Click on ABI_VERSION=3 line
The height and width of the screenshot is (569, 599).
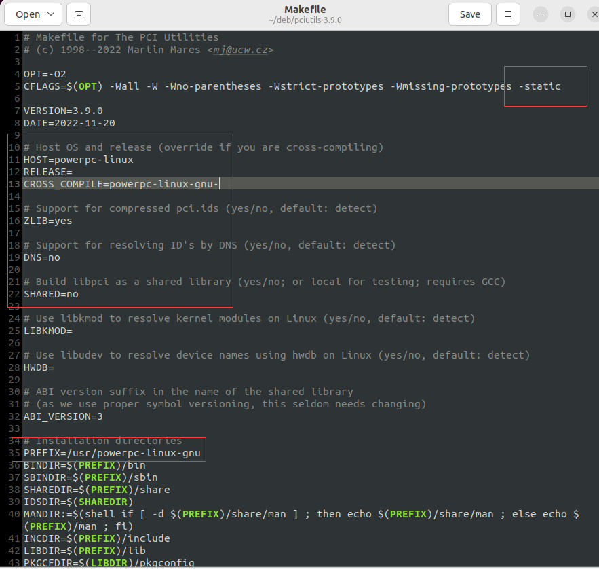coord(63,416)
